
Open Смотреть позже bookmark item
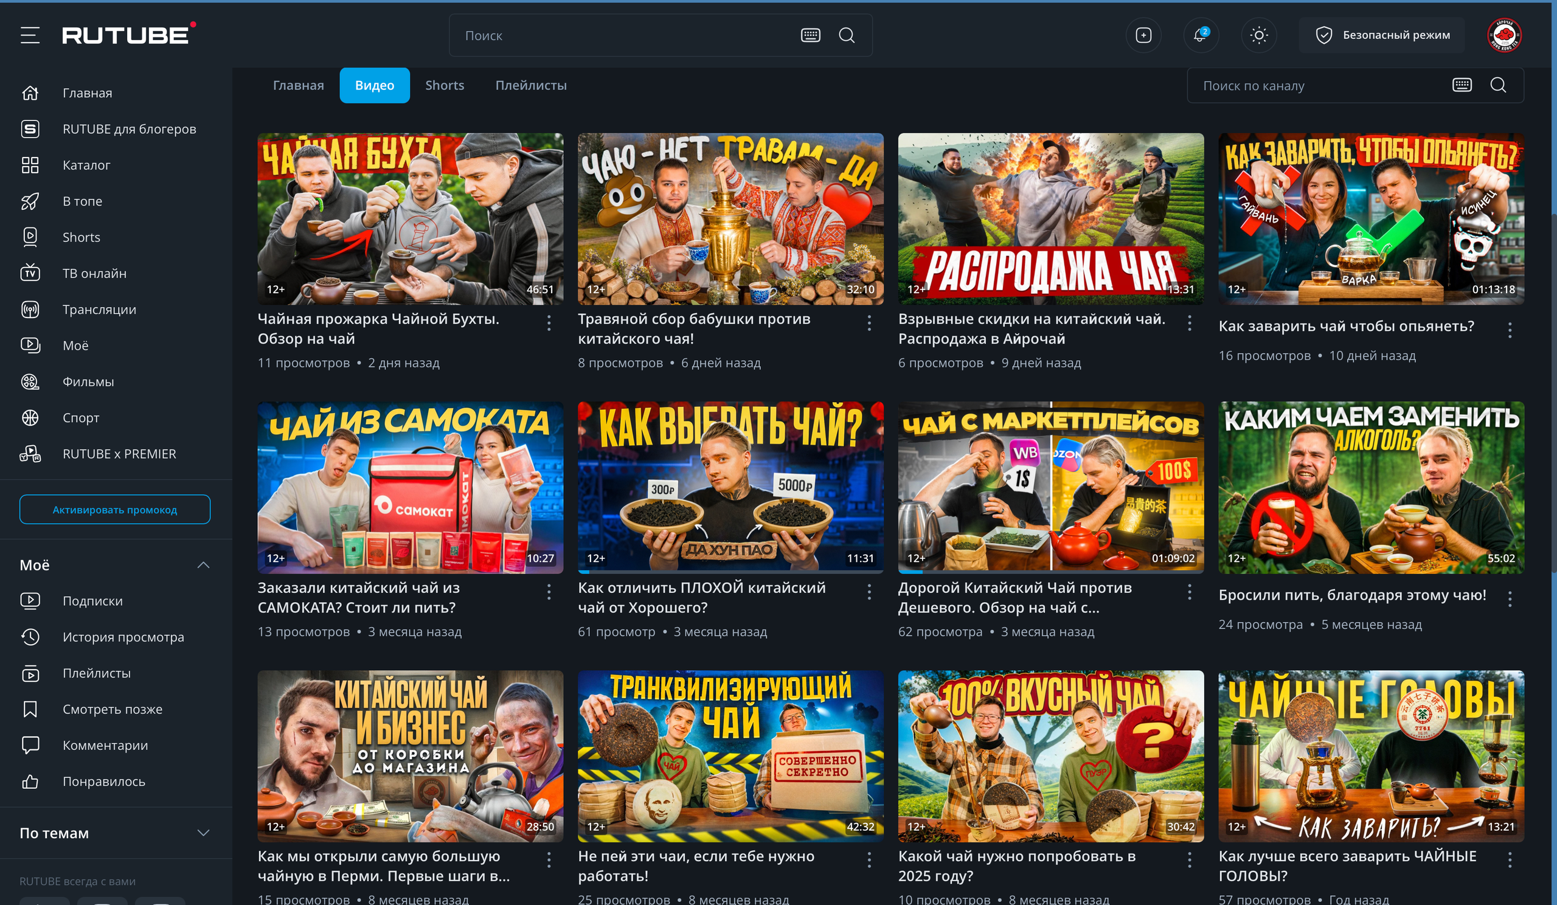(x=112, y=709)
